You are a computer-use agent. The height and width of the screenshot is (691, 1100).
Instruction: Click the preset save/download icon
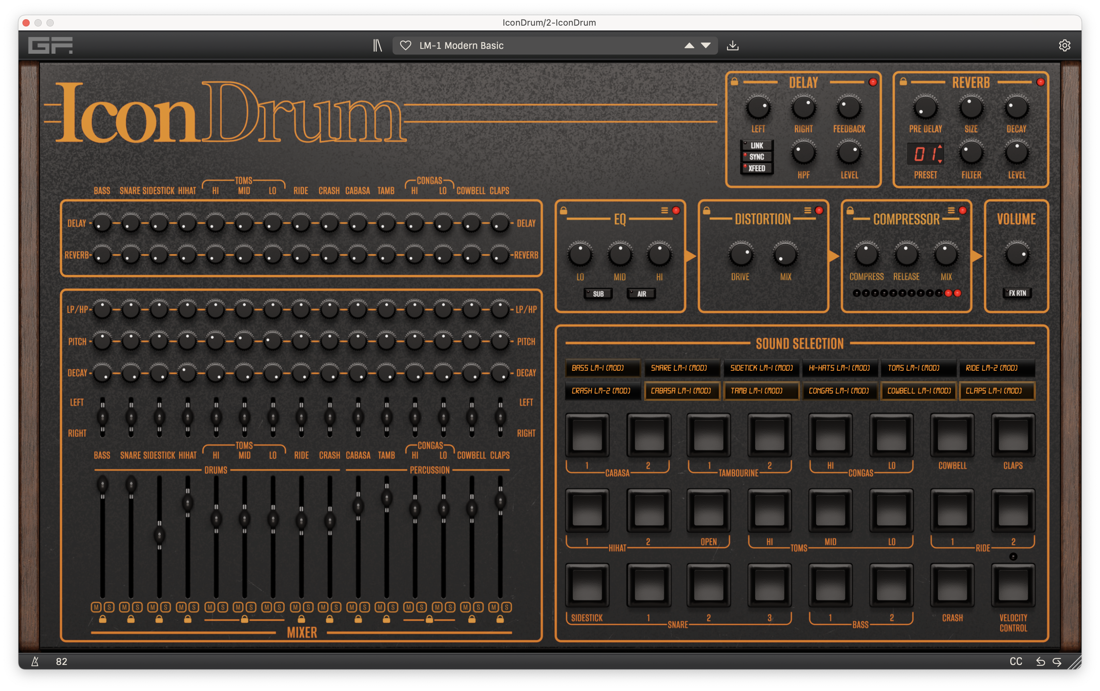click(x=733, y=45)
